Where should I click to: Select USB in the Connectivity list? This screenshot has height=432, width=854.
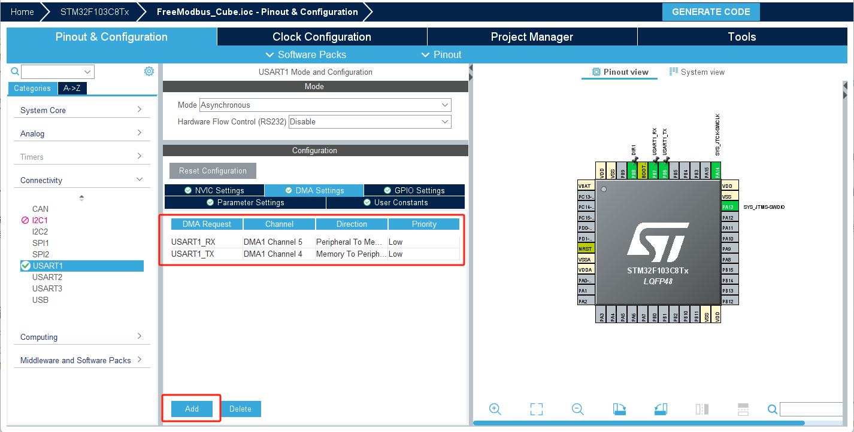pyautogui.click(x=40, y=300)
